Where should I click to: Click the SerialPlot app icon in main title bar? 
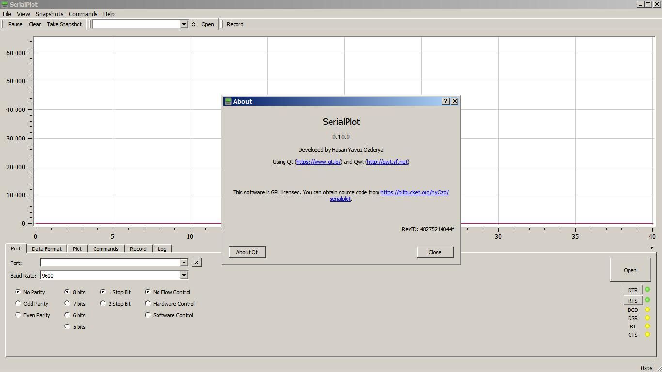coord(5,4)
